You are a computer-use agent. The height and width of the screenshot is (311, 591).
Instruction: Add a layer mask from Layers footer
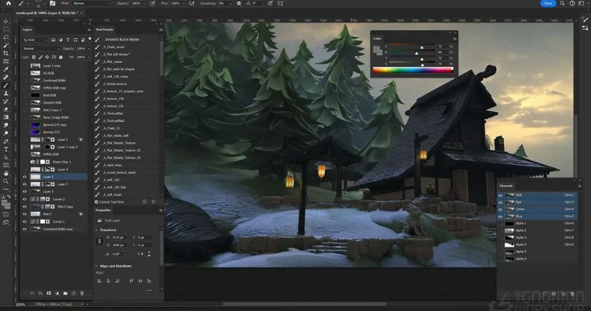[49, 293]
